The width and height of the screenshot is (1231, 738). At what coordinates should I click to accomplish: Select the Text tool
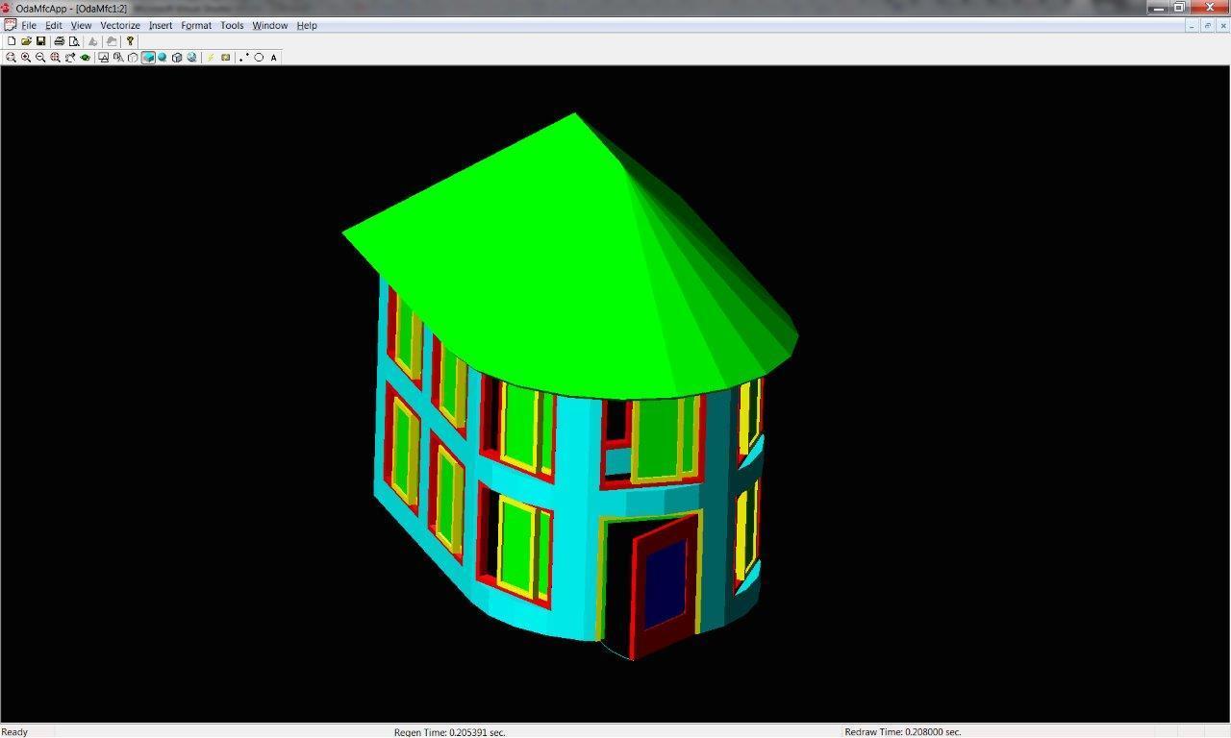tap(273, 57)
